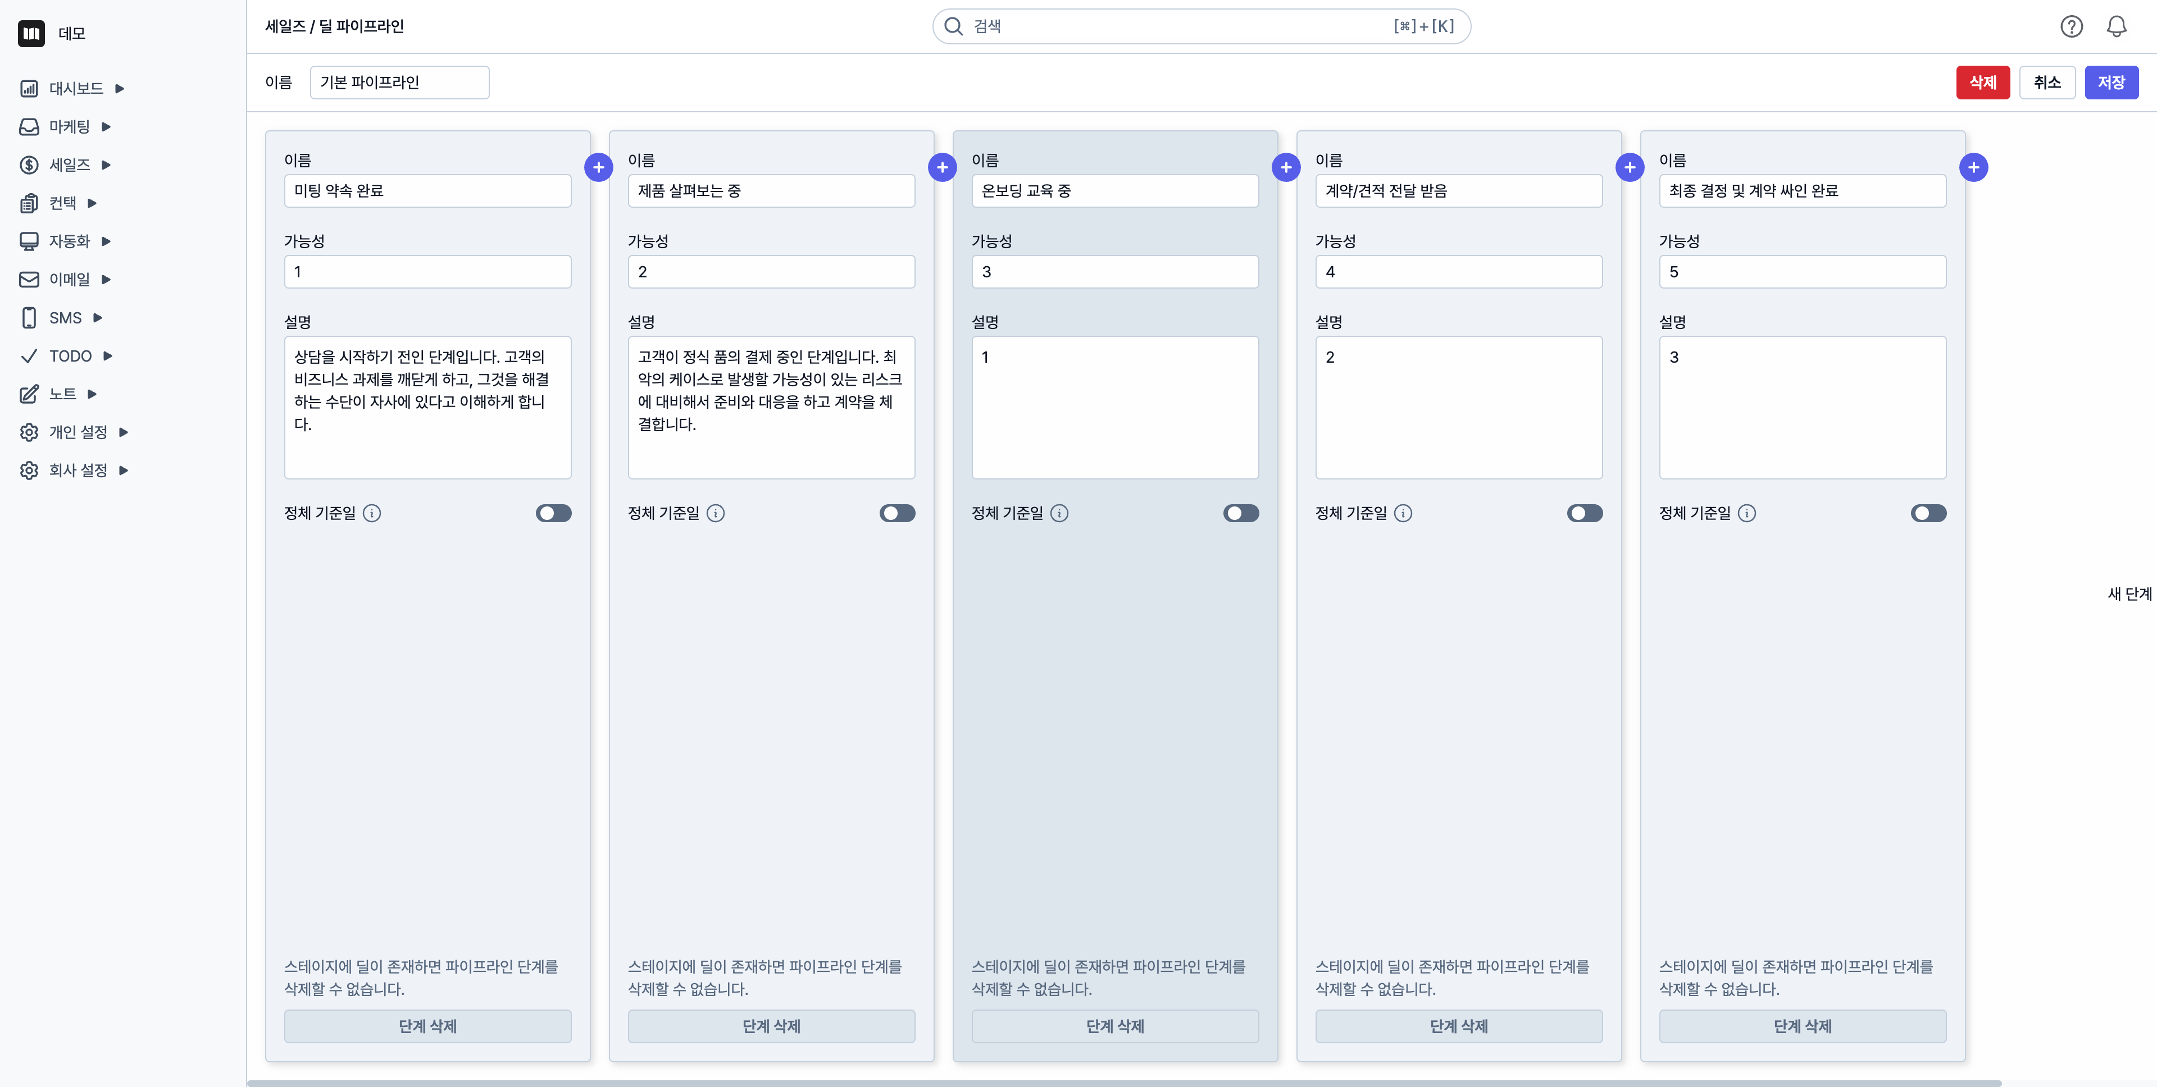Viewport: 2157px width, 1087px height.
Task: Expand 자동화 menu arrow
Action: (106, 242)
